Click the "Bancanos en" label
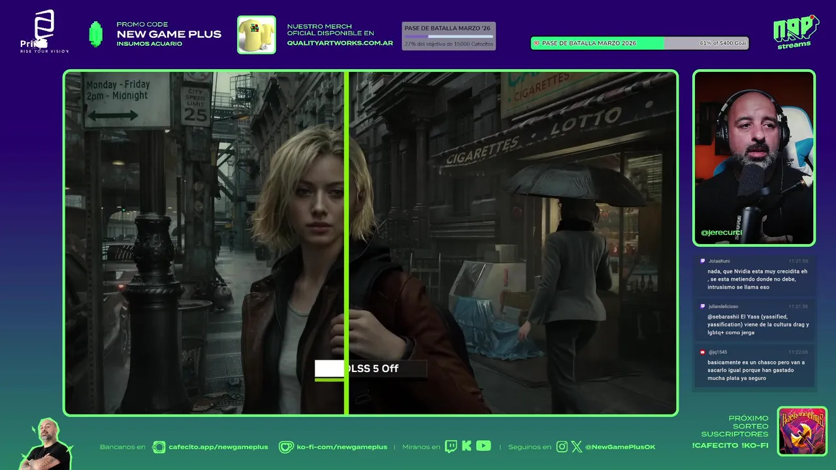Screen dimensions: 836x470 tap(122, 447)
